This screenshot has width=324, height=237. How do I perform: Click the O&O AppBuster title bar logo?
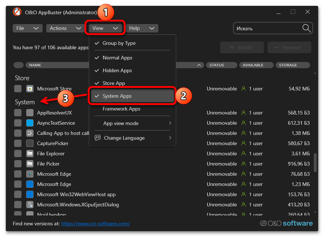click(17, 12)
